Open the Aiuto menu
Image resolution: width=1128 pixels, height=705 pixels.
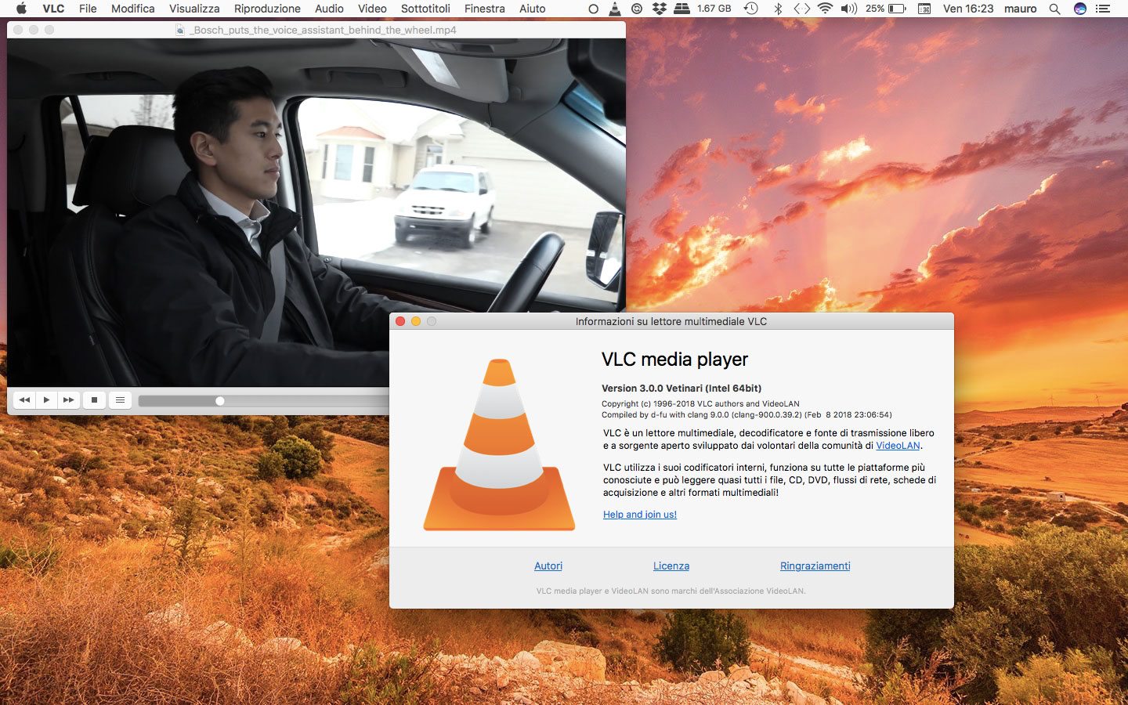pos(533,9)
